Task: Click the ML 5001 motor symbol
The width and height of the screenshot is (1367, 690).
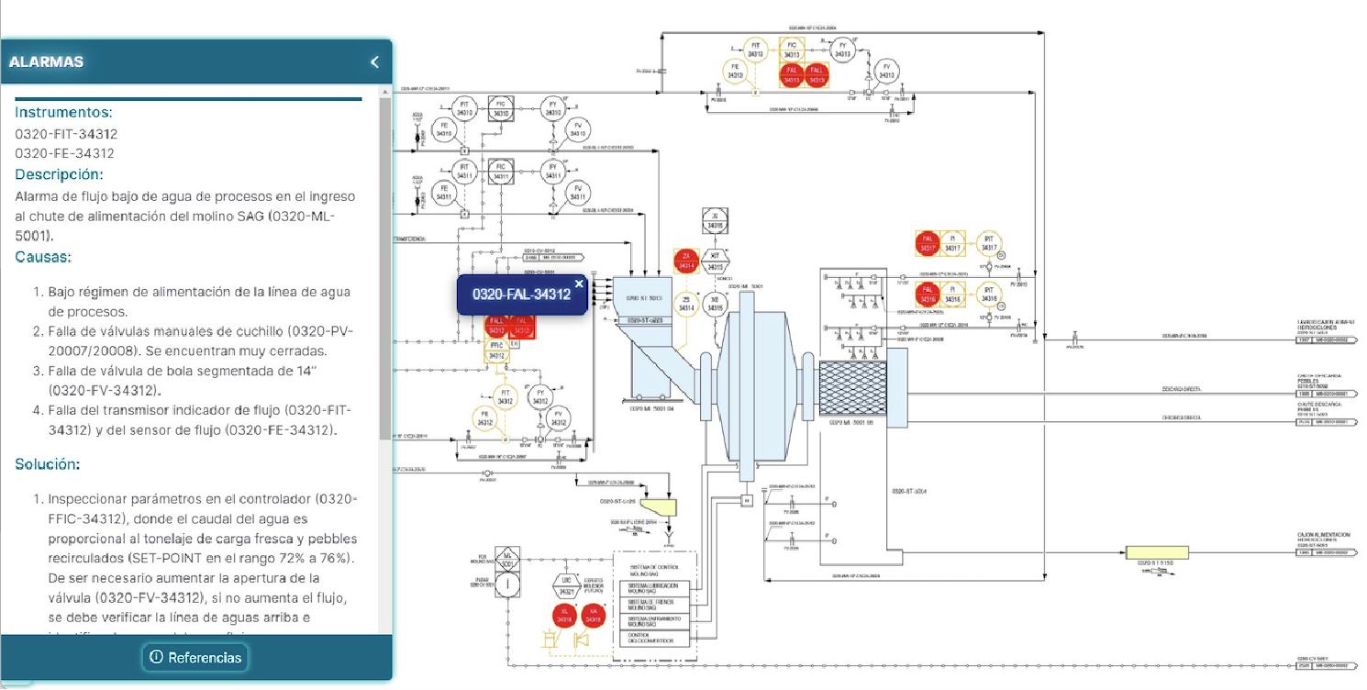Action: 506,559
